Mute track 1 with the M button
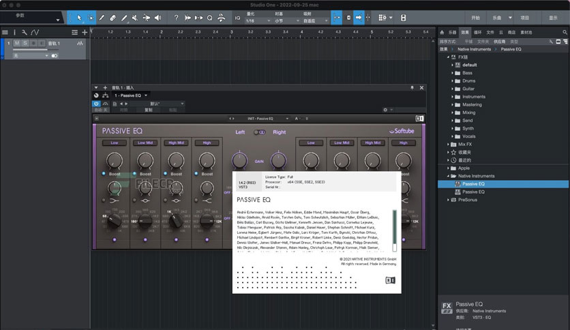Screen dimensions: 570x330 pyautogui.click(x=17, y=43)
